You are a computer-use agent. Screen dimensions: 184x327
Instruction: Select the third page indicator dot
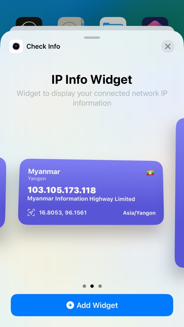coord(100,286)
